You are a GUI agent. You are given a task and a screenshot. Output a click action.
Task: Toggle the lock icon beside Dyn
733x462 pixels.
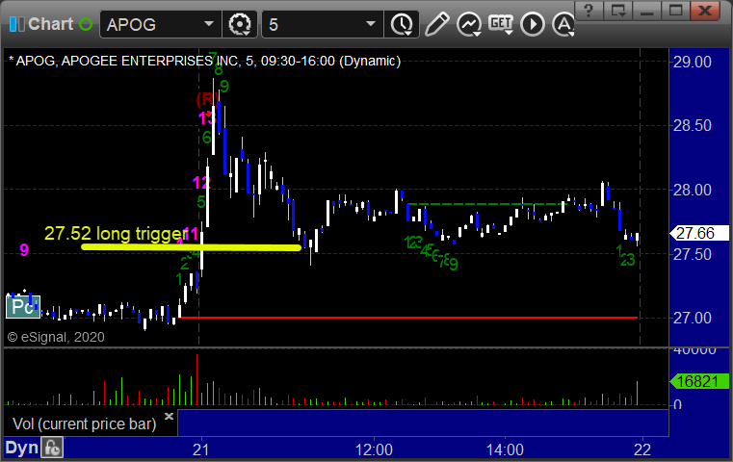pyautogui.click(x=52, y=448)
